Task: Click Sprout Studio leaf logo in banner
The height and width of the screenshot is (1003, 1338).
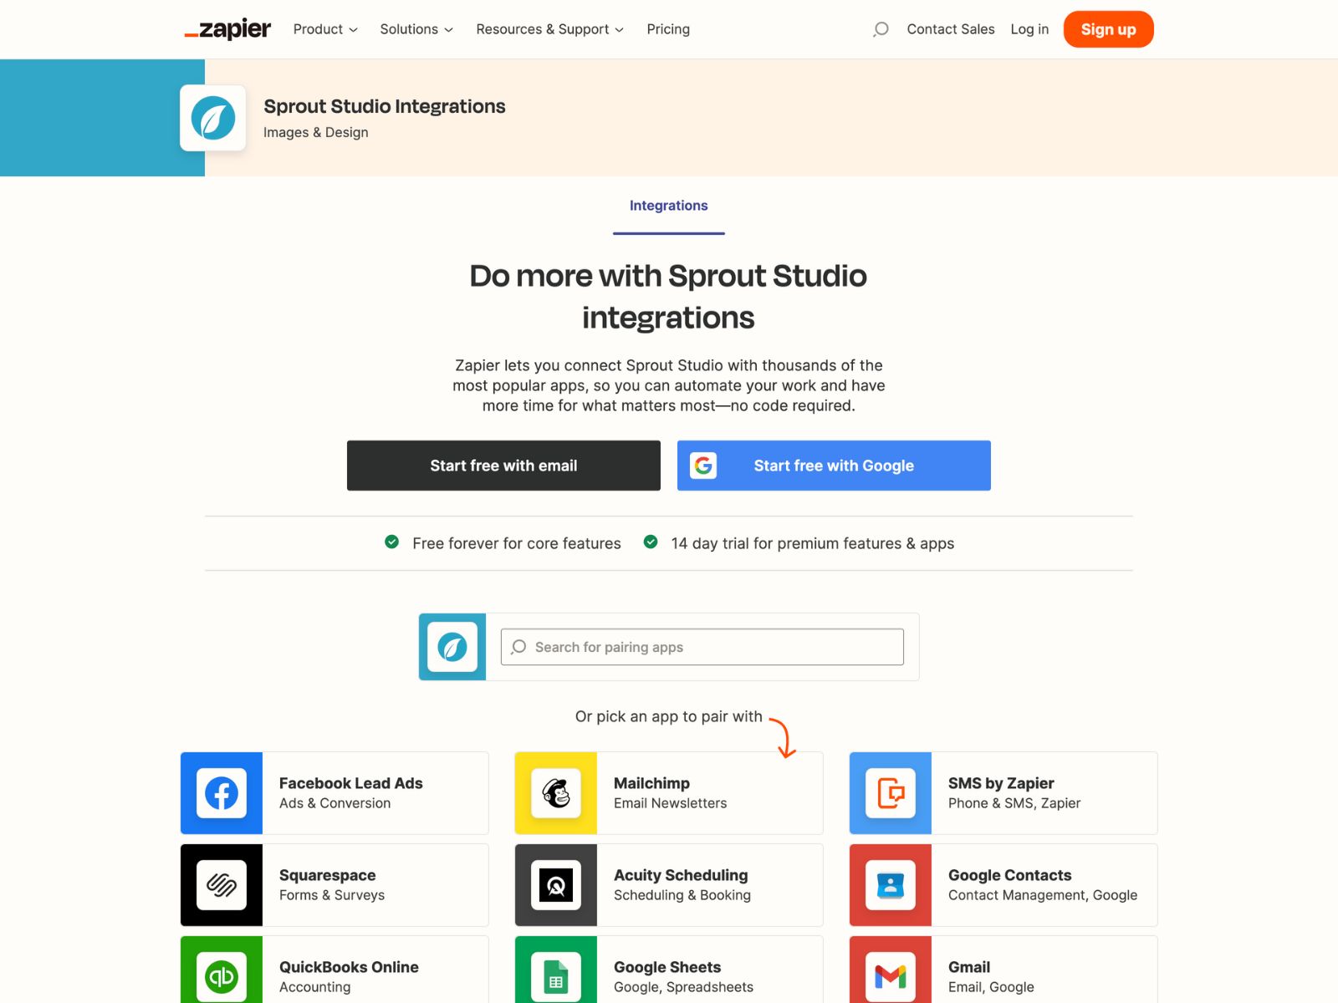Action: [213, 118]
